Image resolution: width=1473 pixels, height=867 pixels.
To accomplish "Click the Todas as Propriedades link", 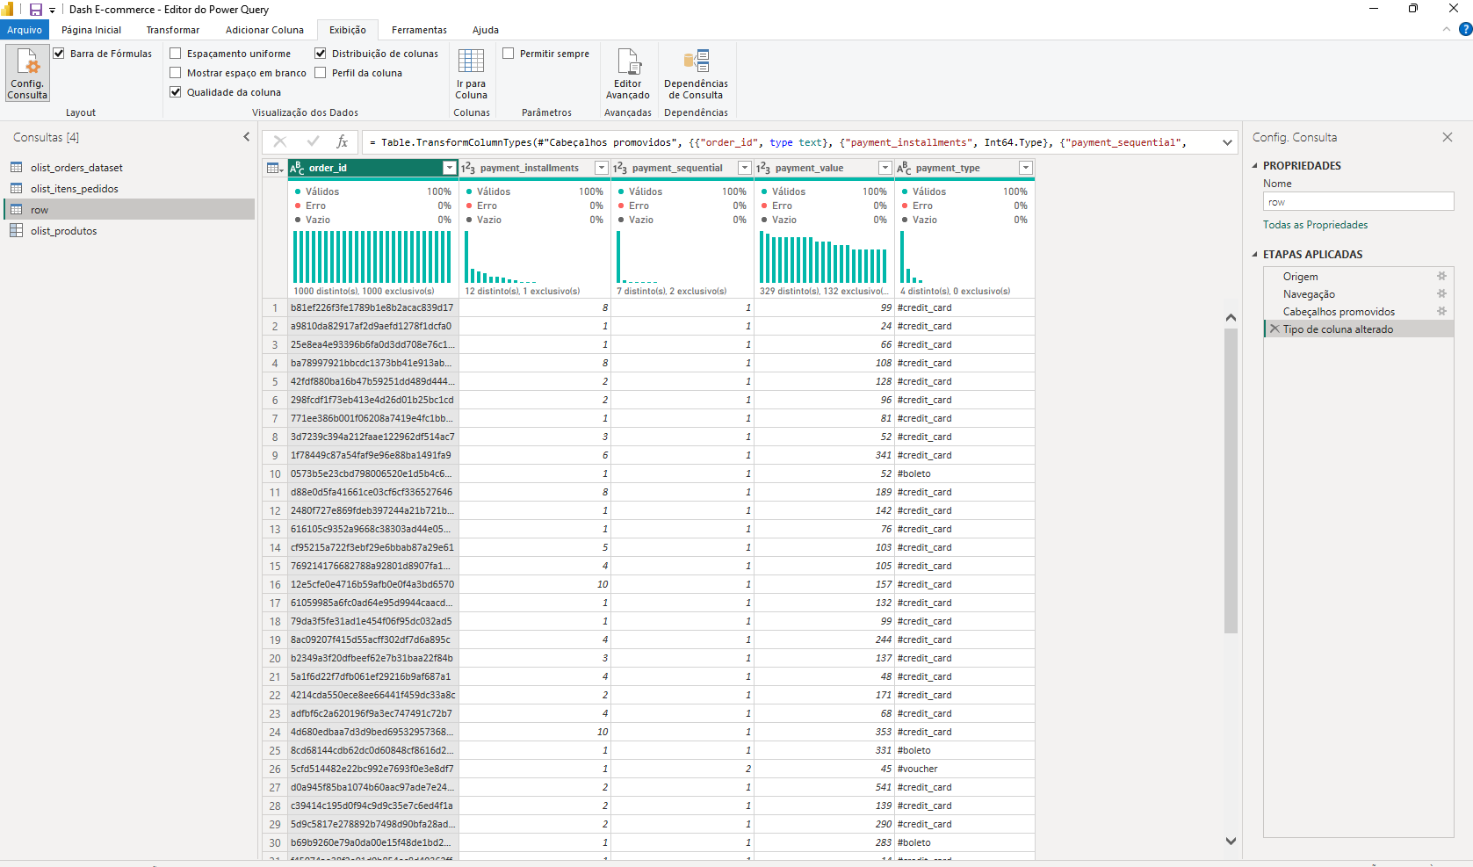I will click(x=1315, y=225).
